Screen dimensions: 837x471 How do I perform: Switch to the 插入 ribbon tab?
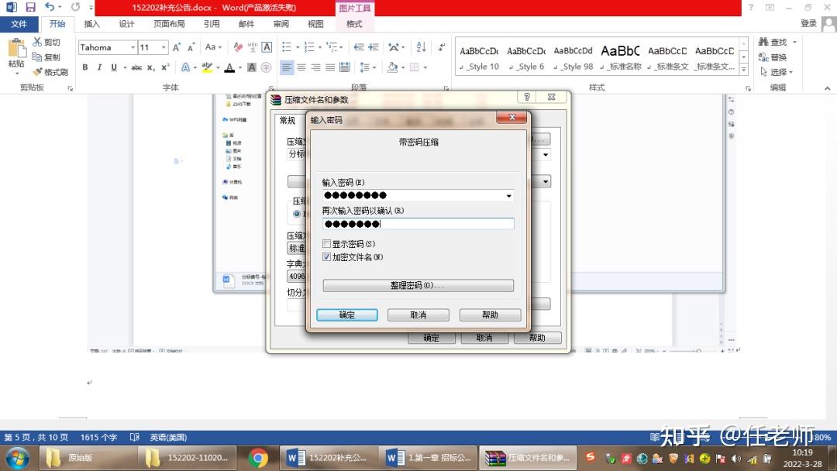(x=91, y=24)
